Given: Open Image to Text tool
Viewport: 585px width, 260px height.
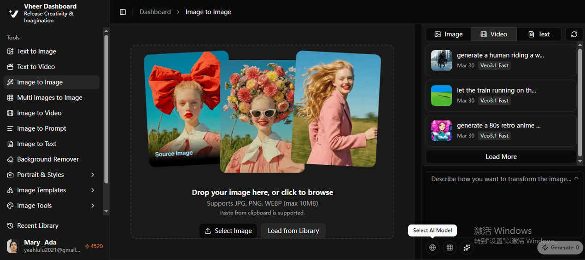Looking at the screenshot, I should coord(52,144).
